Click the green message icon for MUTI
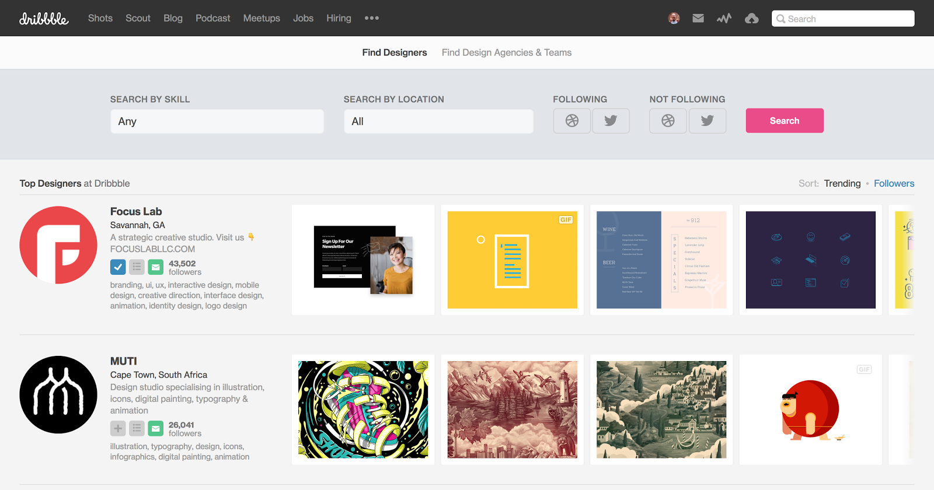The image size is (934, 490). (155, 429)
